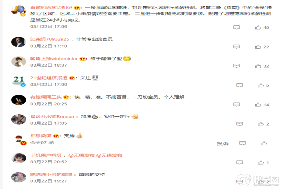Open the 嘴角上扬wintersister username link
Viewport: 282px width, 189px height.
point(54,59)
